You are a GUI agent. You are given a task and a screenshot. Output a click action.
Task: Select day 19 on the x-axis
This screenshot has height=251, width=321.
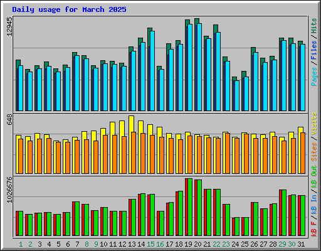[188, 244]
